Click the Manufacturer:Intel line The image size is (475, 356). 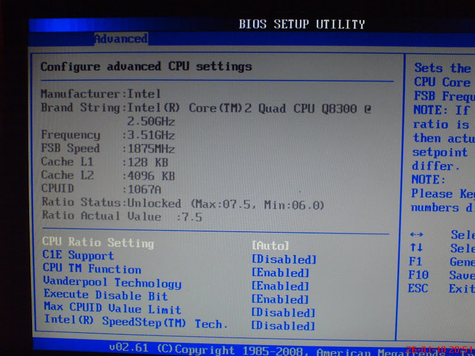101,94
